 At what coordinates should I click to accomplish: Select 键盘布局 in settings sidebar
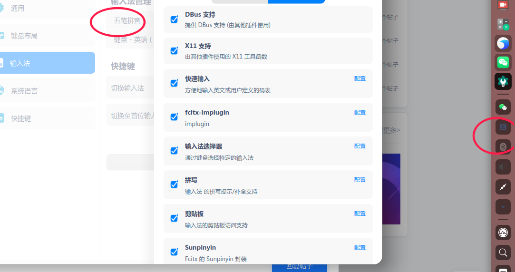[x=48, y=36]
